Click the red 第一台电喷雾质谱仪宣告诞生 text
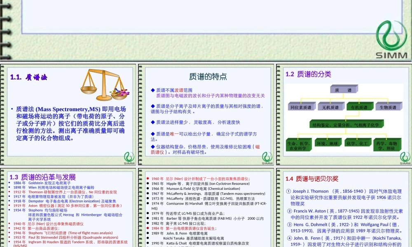 click(190, 228)
